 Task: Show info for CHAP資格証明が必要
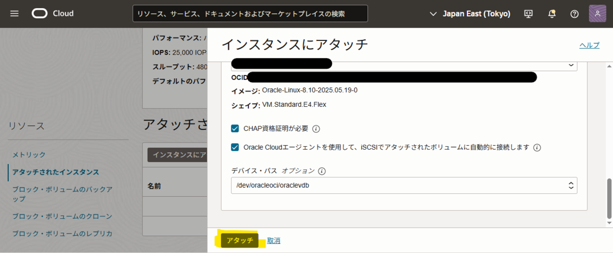pos(316,129)
